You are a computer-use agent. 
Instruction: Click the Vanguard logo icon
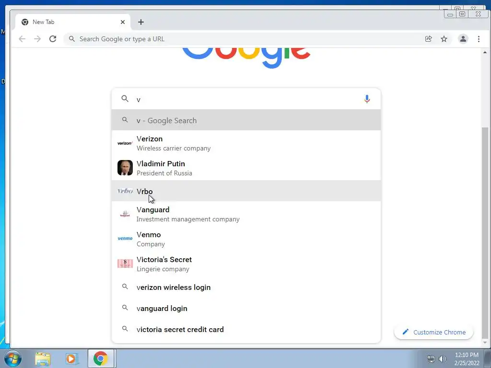coord(125,214)
